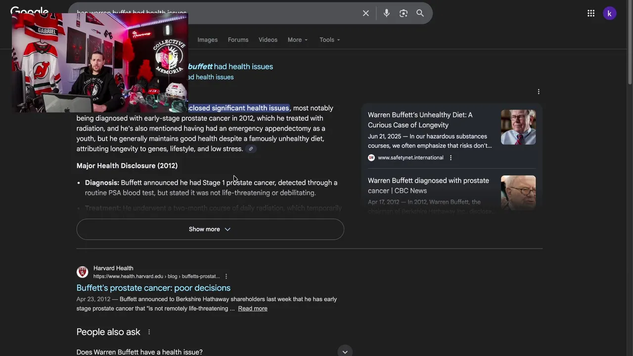Click Read more on Harvard snippet
The height and width of the screenshot is (356, 633).
tap(253, 309)
